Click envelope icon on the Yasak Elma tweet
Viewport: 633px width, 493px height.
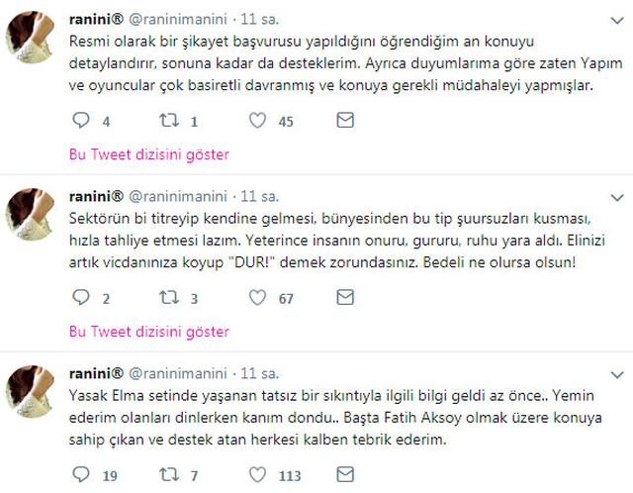(344, 475)
